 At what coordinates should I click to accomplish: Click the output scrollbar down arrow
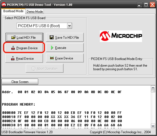(x=153, y=126)
